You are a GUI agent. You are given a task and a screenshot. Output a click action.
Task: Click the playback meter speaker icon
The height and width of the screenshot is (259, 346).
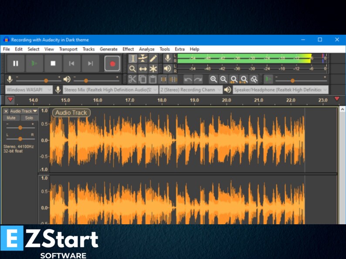click(168, 69)
